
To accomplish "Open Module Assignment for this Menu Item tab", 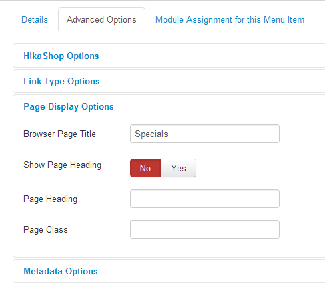I will coord(230,19).
